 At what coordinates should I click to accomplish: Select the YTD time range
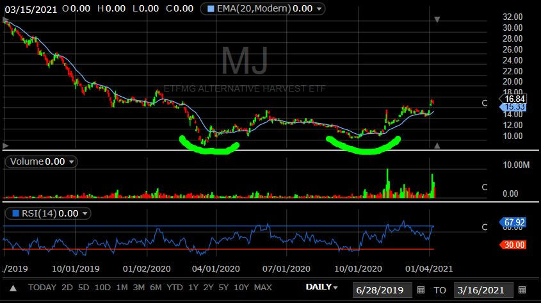click(175, 288)
